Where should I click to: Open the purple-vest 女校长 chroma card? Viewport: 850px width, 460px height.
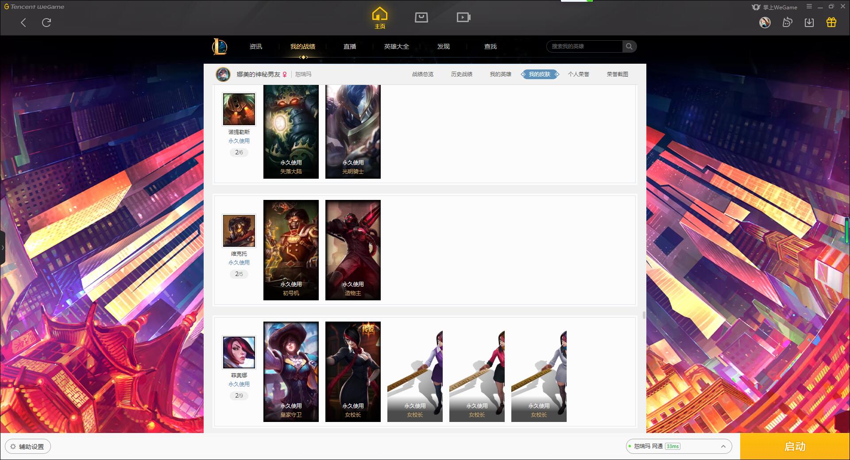(x=415, y=376)
